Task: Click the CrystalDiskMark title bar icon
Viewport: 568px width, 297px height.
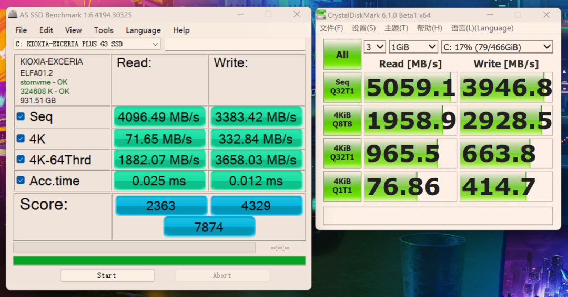Action: click(x=321, y=15)
